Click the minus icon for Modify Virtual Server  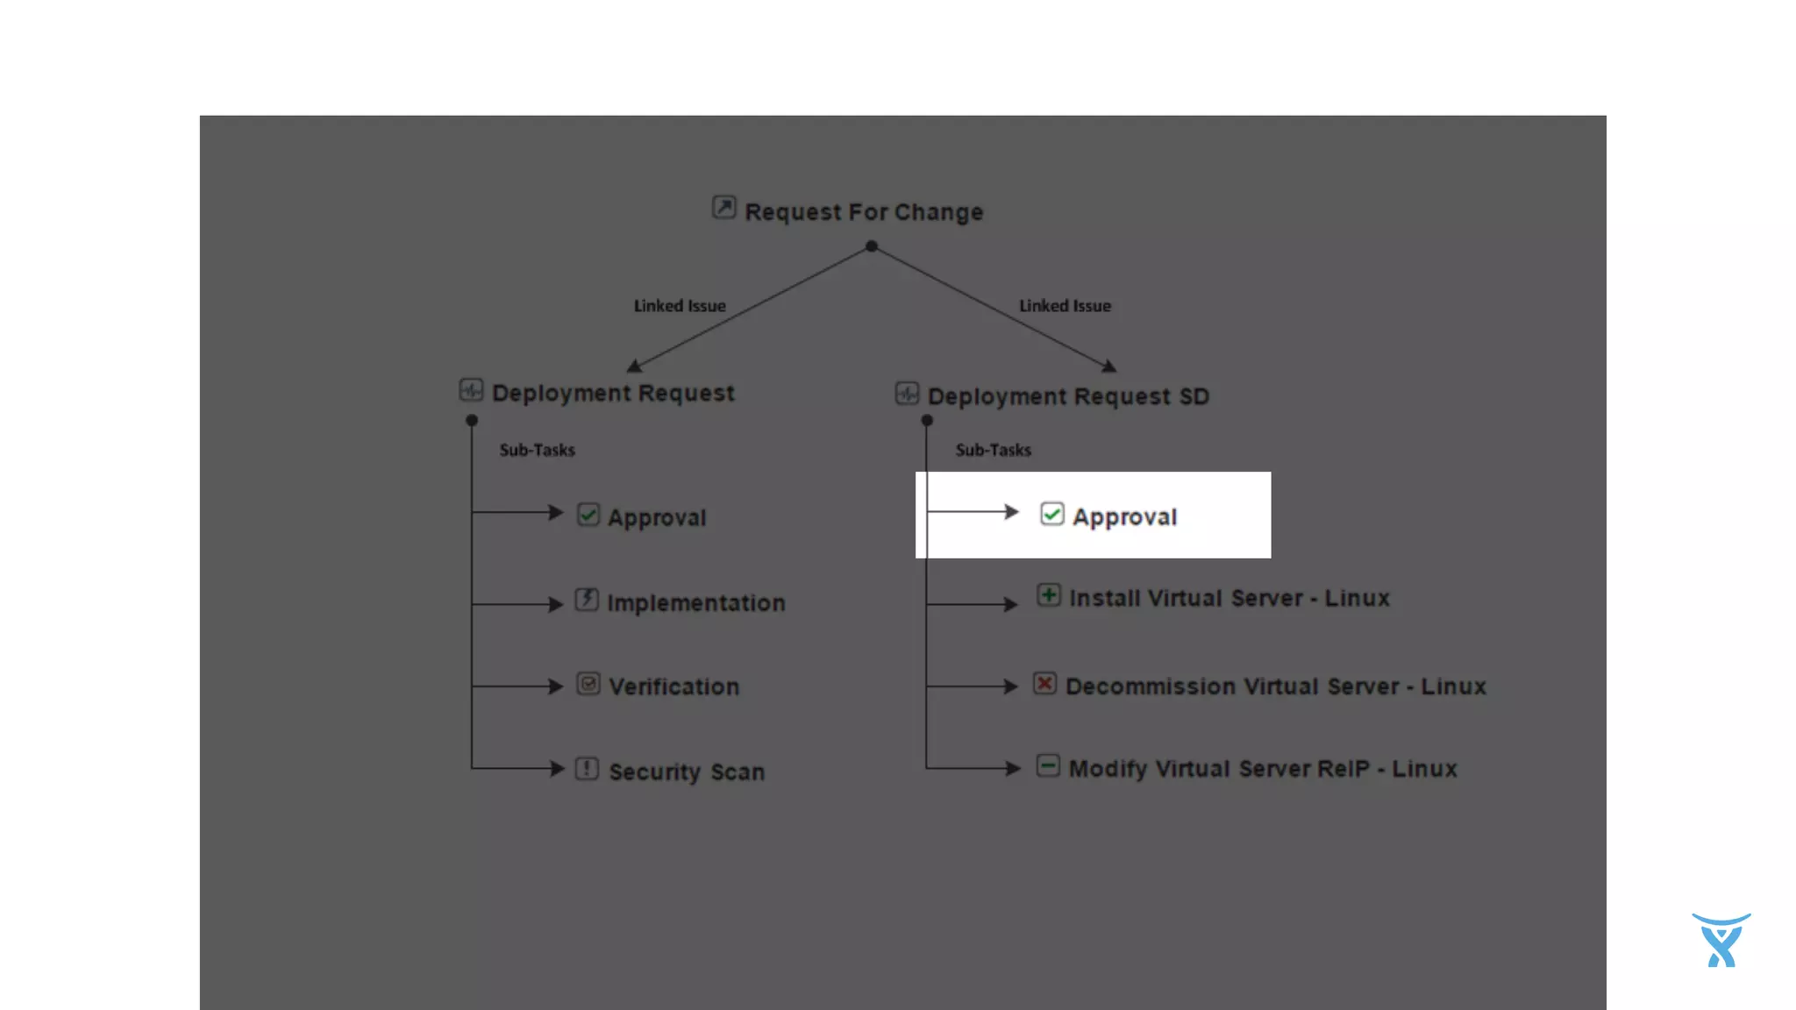point(1048,766)
